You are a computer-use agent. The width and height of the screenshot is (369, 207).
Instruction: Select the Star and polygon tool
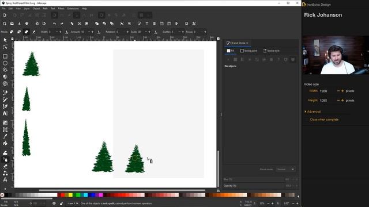coord(5,70)
